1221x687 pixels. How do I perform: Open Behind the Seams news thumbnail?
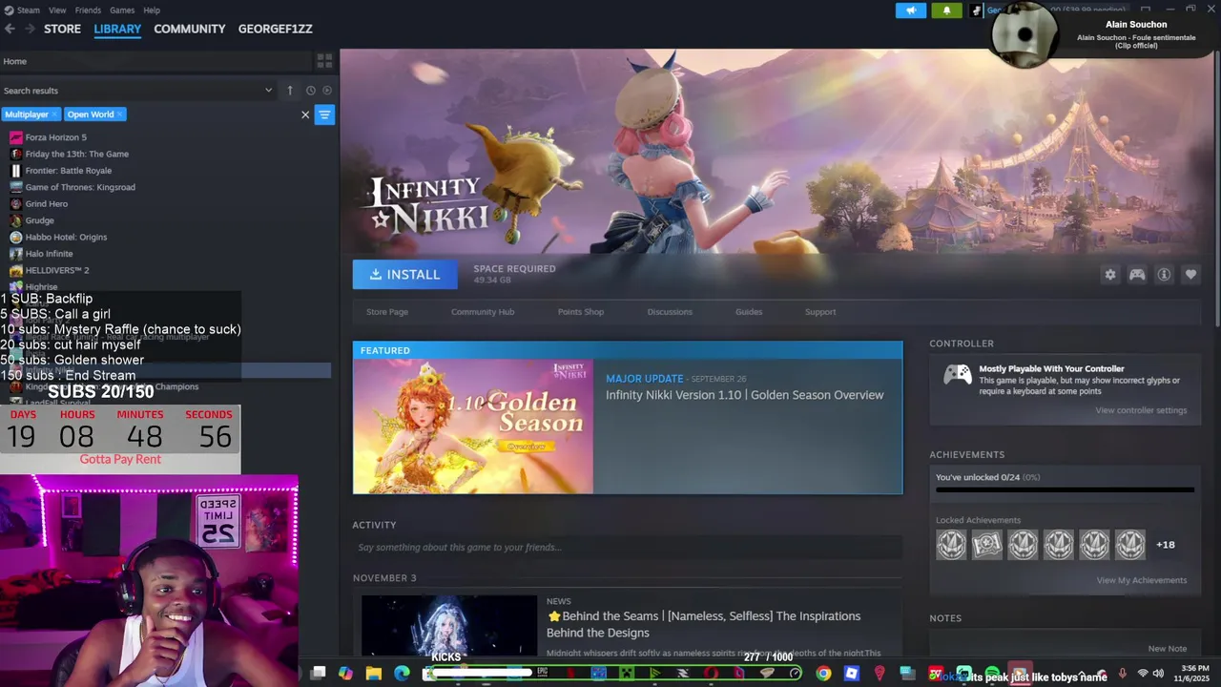click(x=449, y=627)
